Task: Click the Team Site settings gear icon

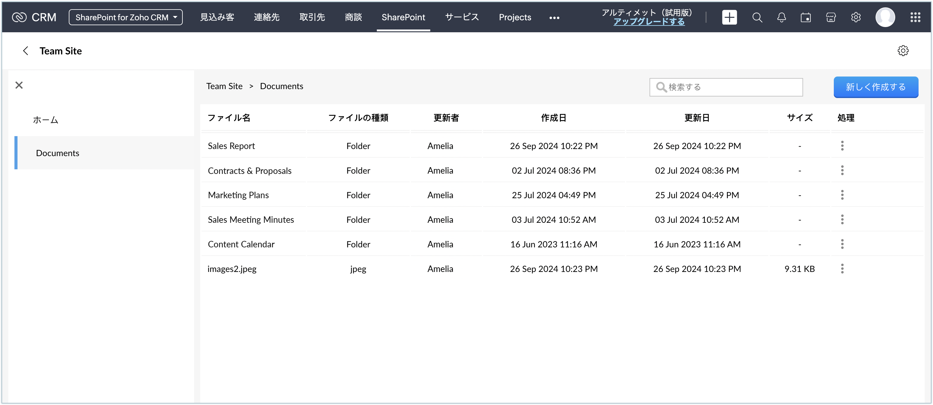Action: pos(903,51)
